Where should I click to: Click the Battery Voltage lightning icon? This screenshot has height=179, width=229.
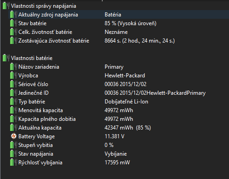click(13, 136)
